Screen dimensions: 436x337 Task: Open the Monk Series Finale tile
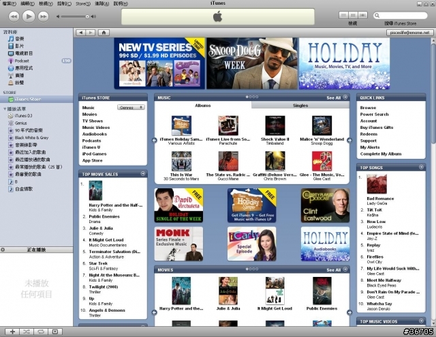(x=178, y=244)
